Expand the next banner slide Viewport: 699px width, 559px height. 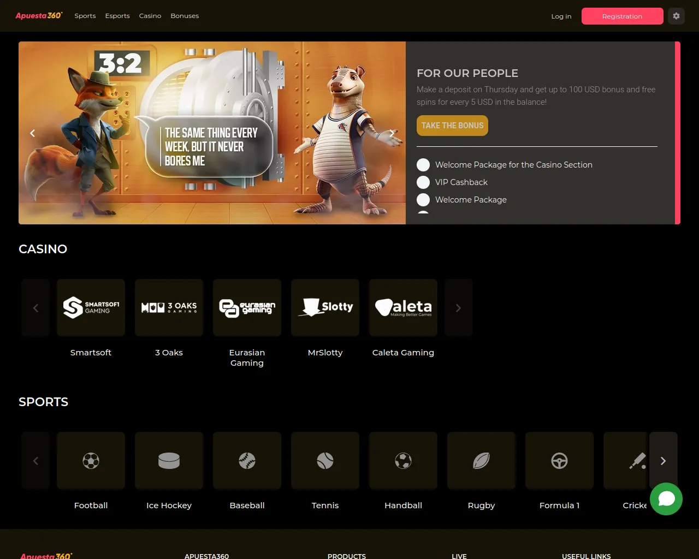pos(392,133)
